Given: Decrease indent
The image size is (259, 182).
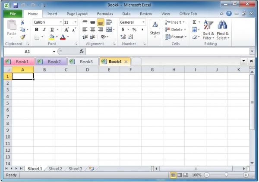Looking at the screenshot, I should [85, 37].
